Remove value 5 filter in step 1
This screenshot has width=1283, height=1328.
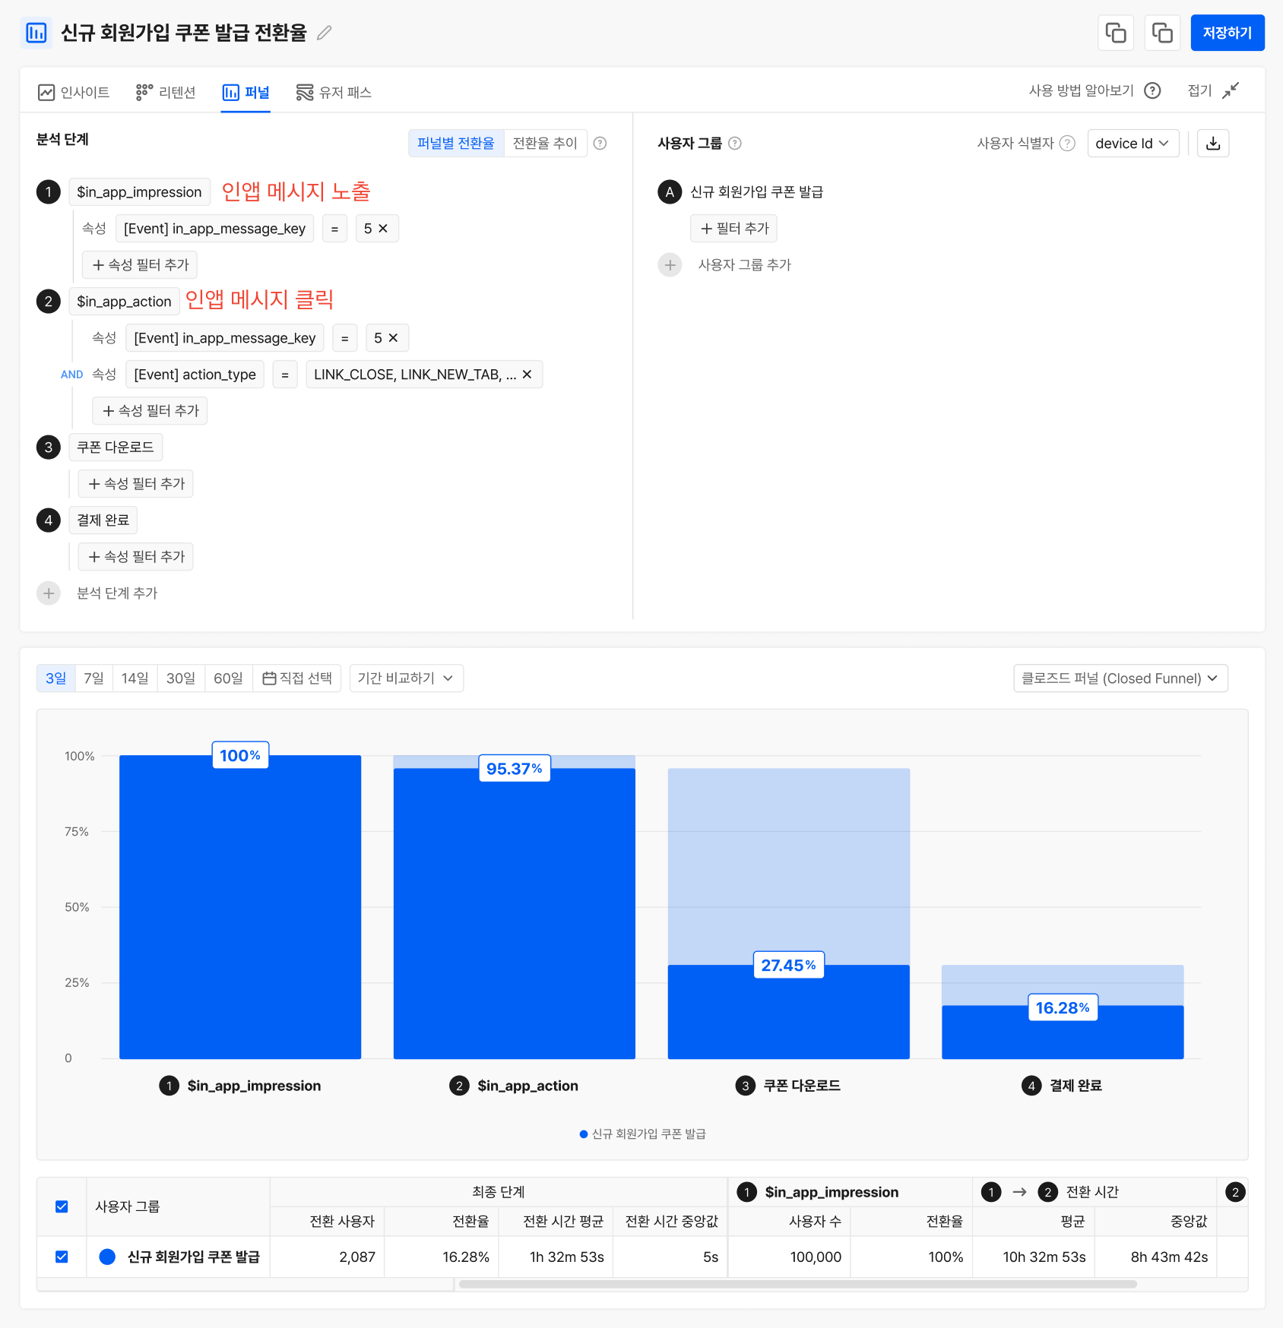point(383,229)
